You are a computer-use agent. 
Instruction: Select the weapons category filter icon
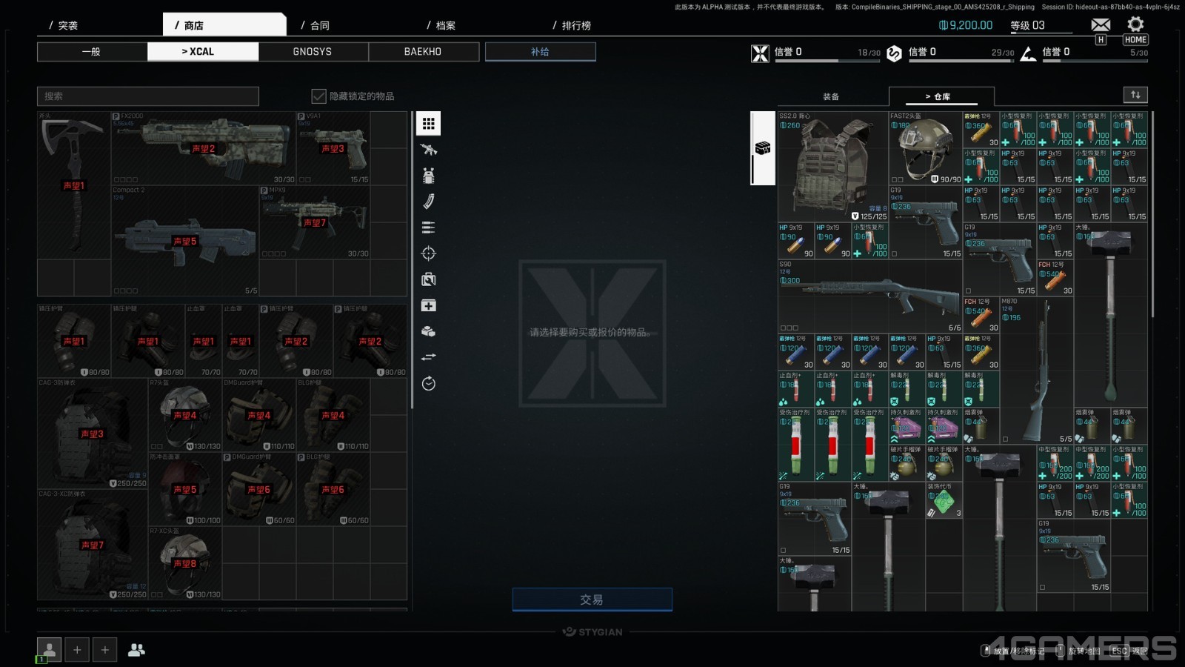tap(428, 150)
